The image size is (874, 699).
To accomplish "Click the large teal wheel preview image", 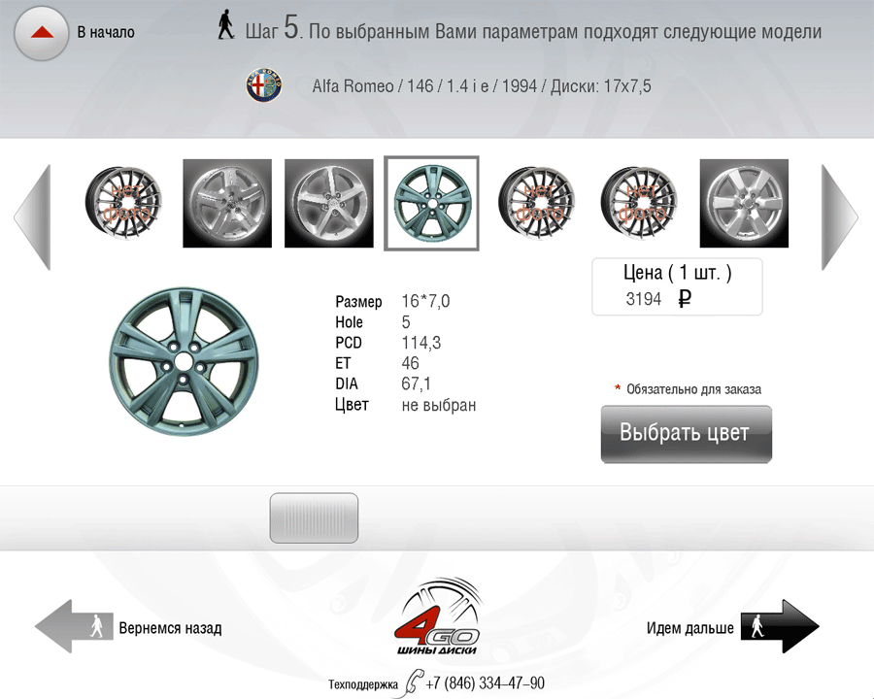I will click(184, 362).
